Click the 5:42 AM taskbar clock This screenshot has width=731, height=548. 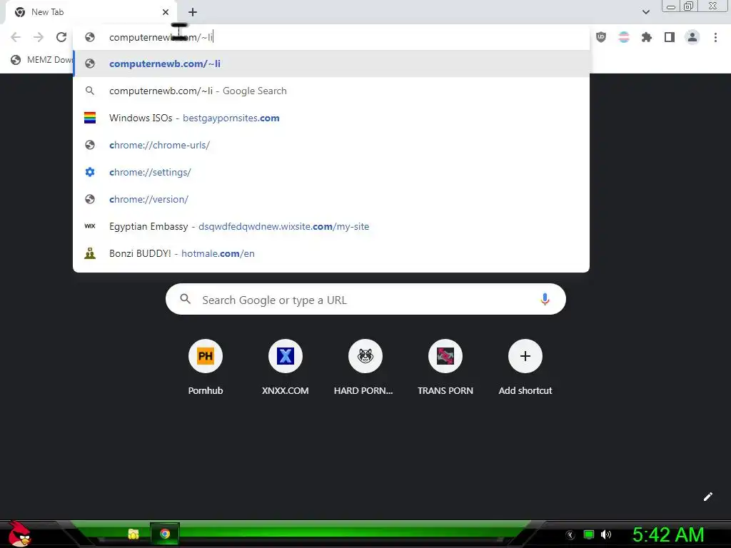point(668,535)
